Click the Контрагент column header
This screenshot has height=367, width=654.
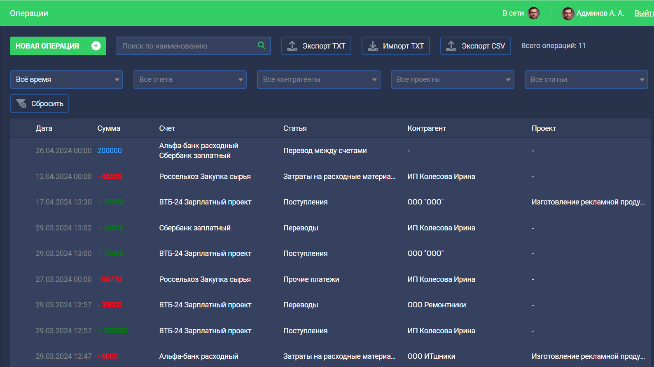(427, 128)
